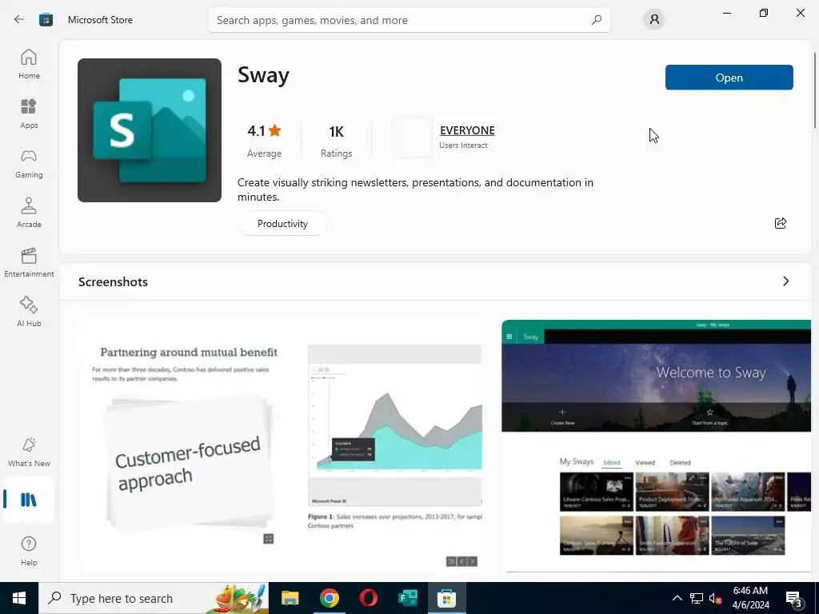Image resolution: width=819 pixels, height=614 pixels.
Task: Click the 4.1 Average rating
Action: pyautogui.click(x=264, y=141)
